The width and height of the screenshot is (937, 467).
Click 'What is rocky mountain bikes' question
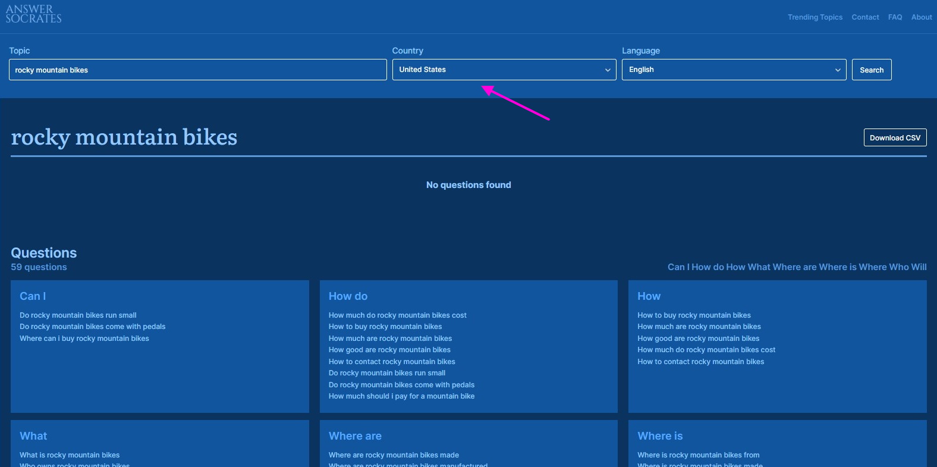[70, 455]
